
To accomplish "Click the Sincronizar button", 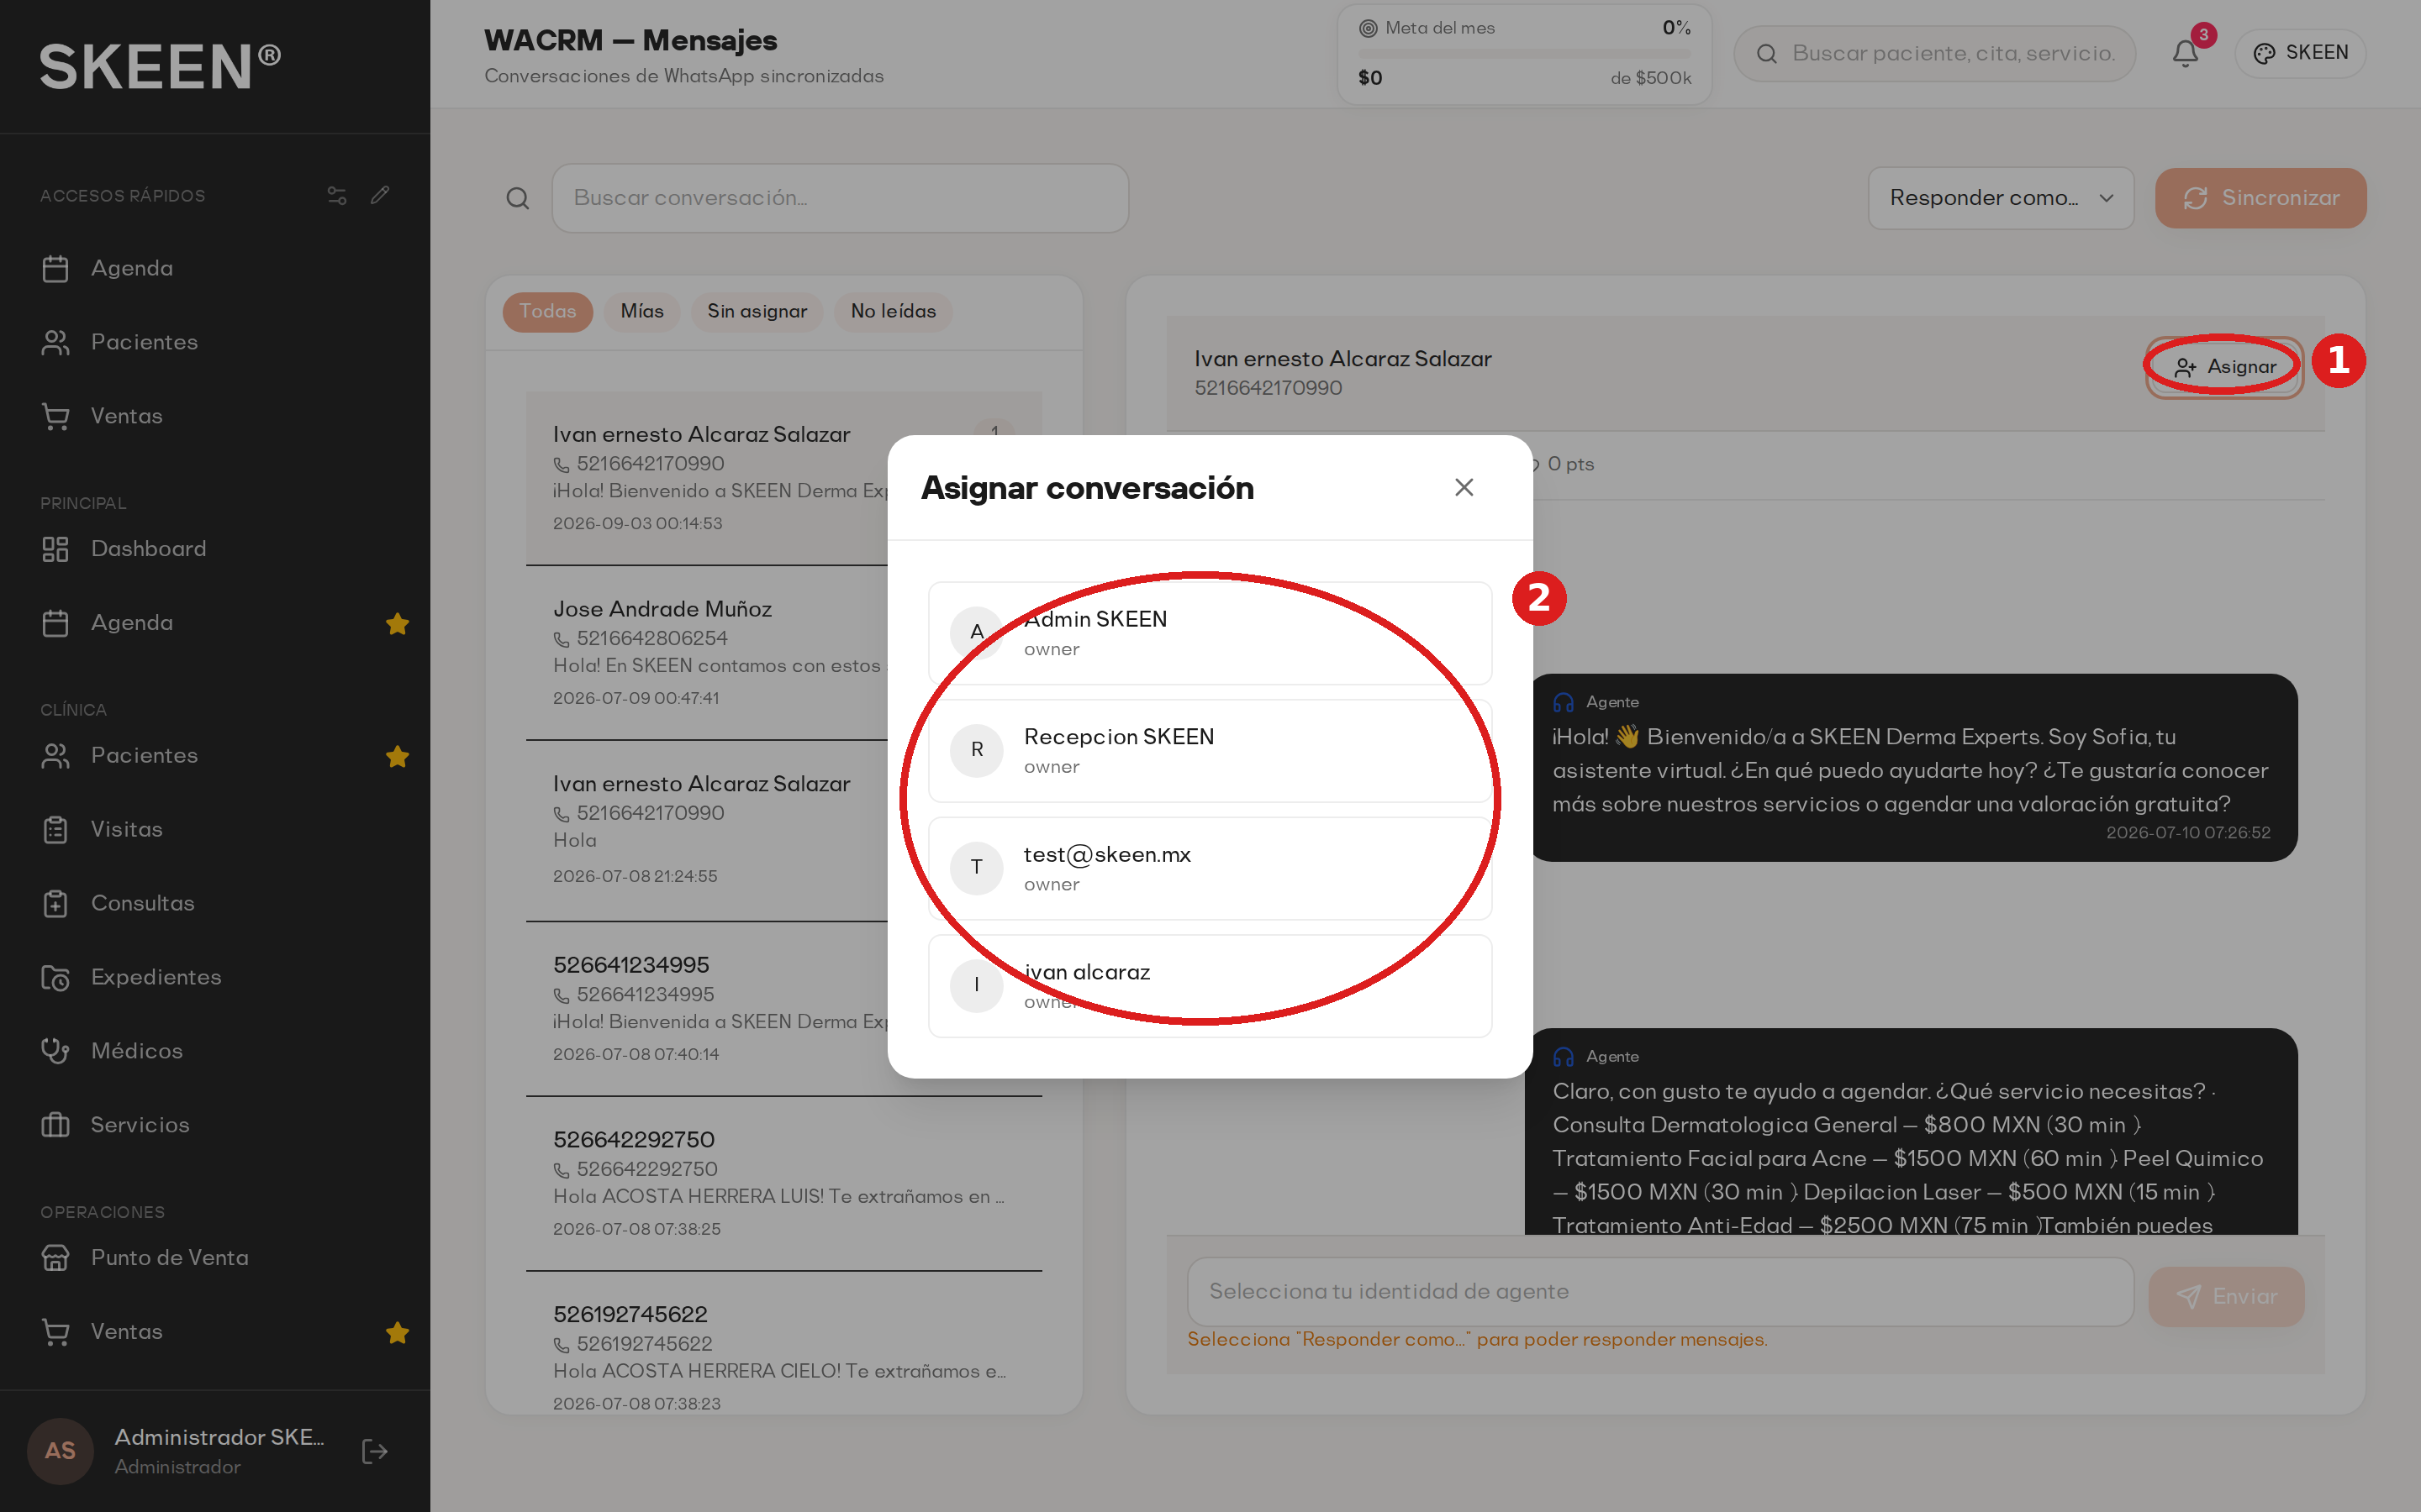I will pyautogui.click(x=2260, y=198).
